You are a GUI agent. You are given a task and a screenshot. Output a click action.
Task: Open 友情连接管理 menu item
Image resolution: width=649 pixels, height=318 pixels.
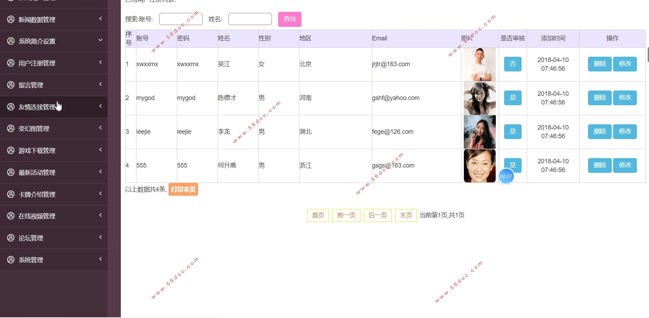pyautogui.click(x=37, y=107)
